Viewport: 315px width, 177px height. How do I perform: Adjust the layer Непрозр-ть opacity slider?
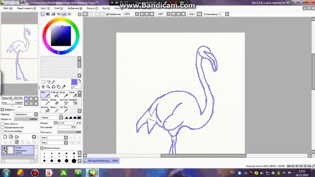click(x=26, y=119)
